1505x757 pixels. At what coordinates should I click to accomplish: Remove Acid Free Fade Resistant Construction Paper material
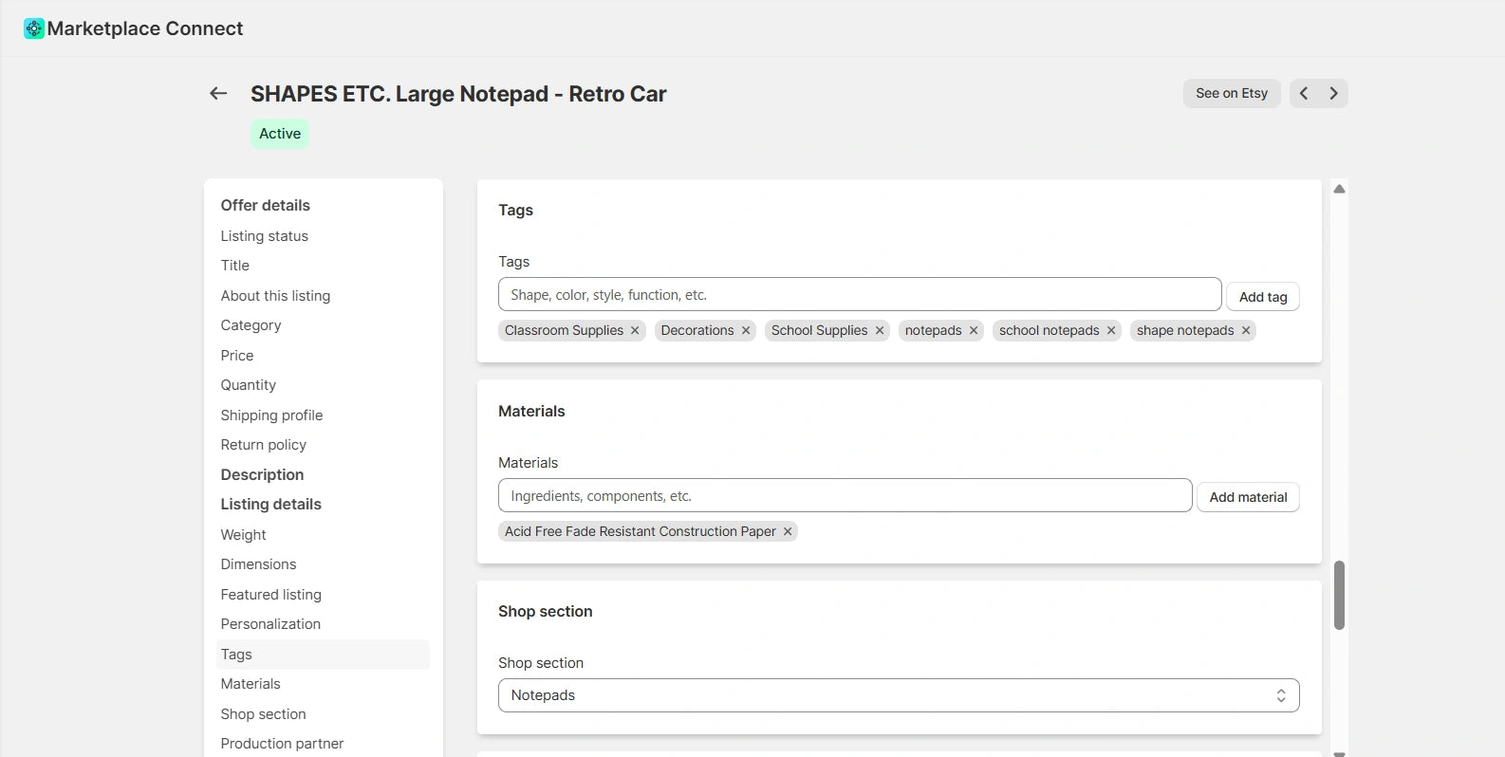788,531
